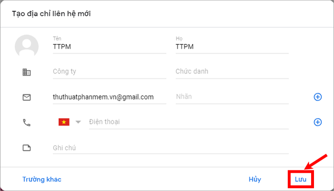This screenshot has width=334, height=191.
Task: Focus the Ghi chú notes field
Action: (x=171, y=148)
